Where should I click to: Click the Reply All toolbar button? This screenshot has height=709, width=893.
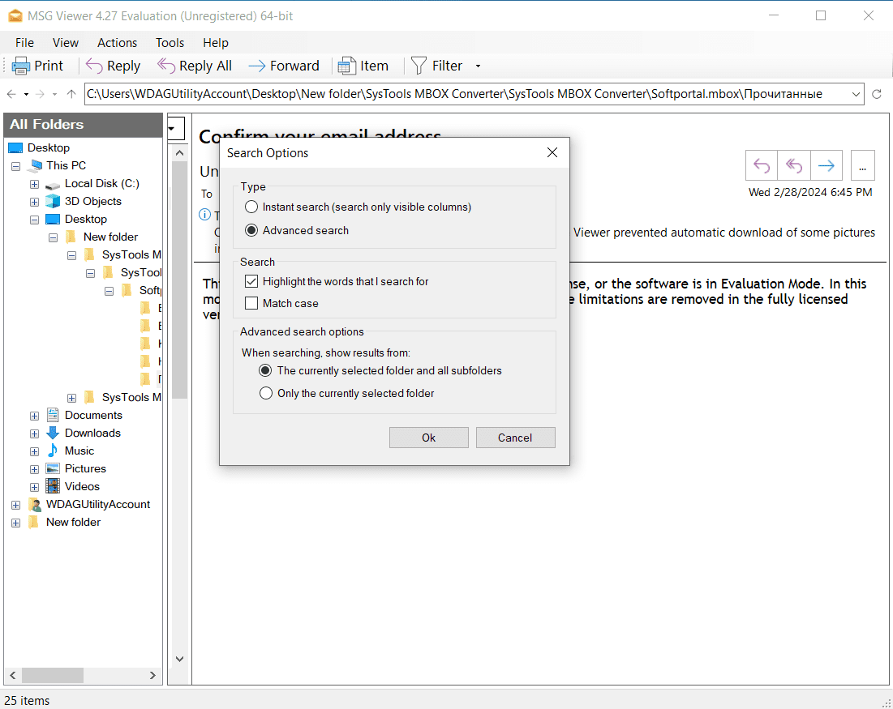pyautogui.click(x=194, y=66)
